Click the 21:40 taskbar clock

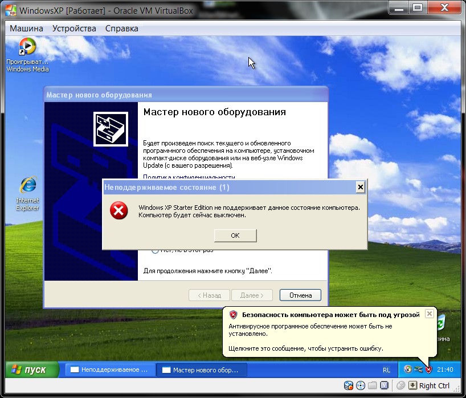coord(445,369)
